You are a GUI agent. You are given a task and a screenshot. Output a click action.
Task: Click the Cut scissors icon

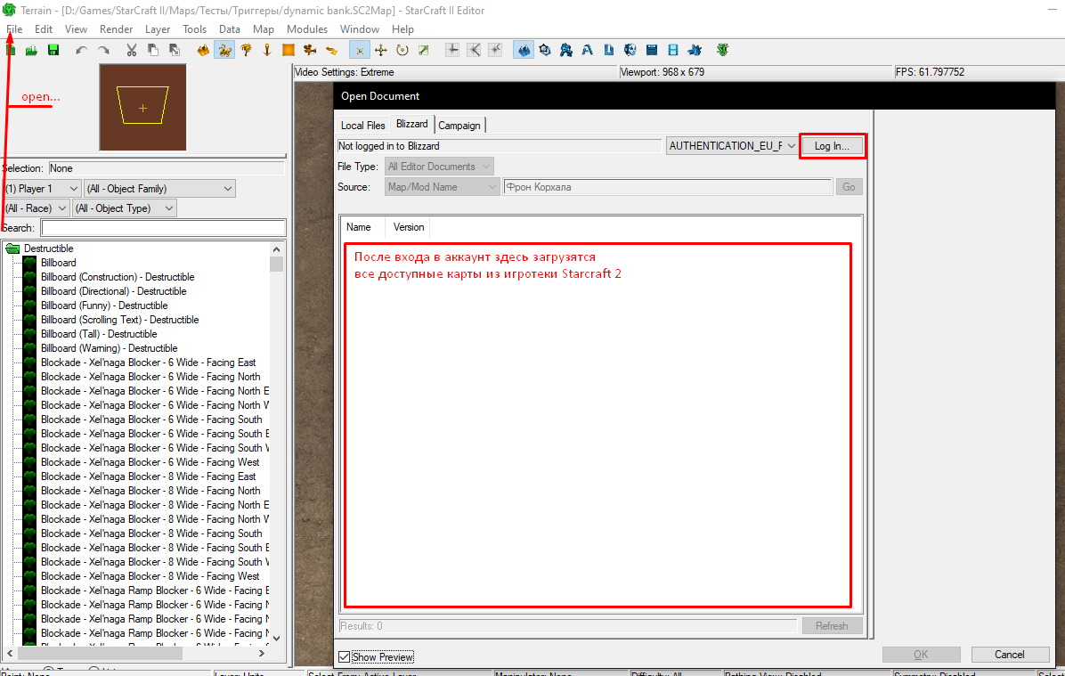pyautogui.click(x=132, y=50)
